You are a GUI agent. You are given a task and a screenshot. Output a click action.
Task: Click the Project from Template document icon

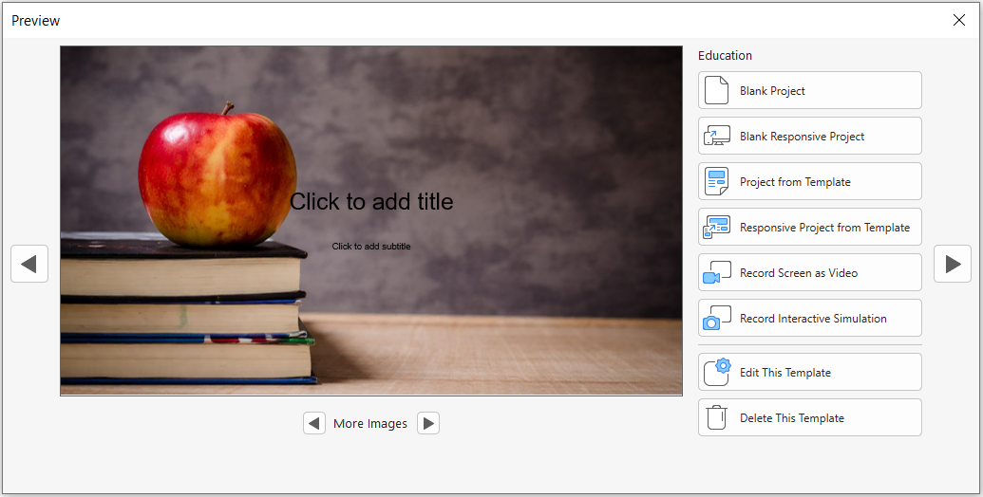point(716,181)
